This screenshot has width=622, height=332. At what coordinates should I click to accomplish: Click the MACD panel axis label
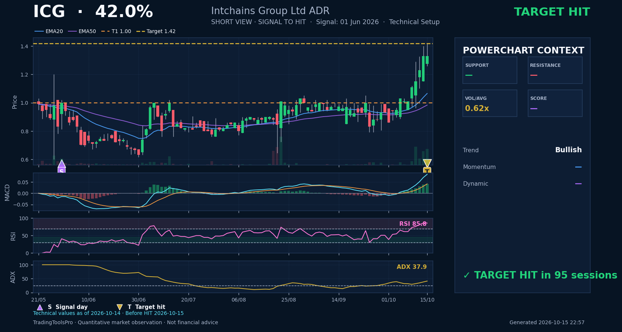[x=7, y=192]
